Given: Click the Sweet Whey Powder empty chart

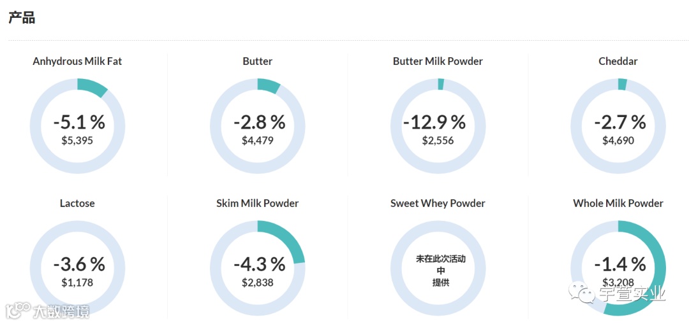Looking at the screenshot, I should click(438, 268).
